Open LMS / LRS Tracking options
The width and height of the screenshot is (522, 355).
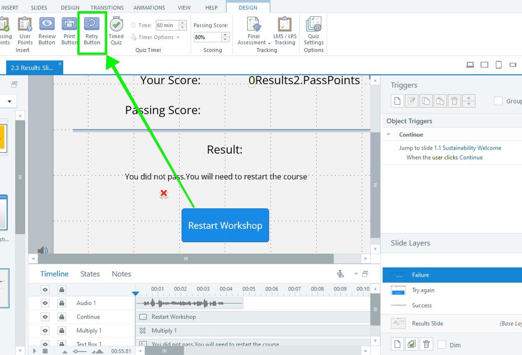pyautogui.click(x=284, y=31)
